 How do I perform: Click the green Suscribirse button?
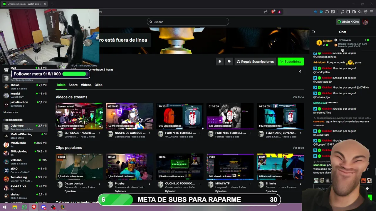point(291,62)
